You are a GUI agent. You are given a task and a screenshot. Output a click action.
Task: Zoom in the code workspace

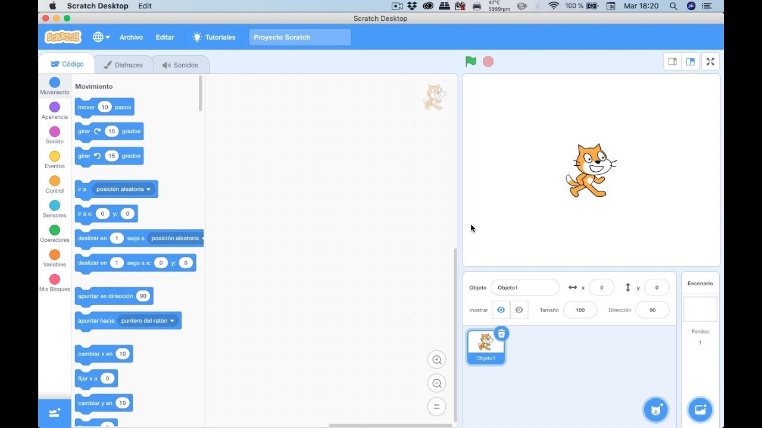[437, 360]
